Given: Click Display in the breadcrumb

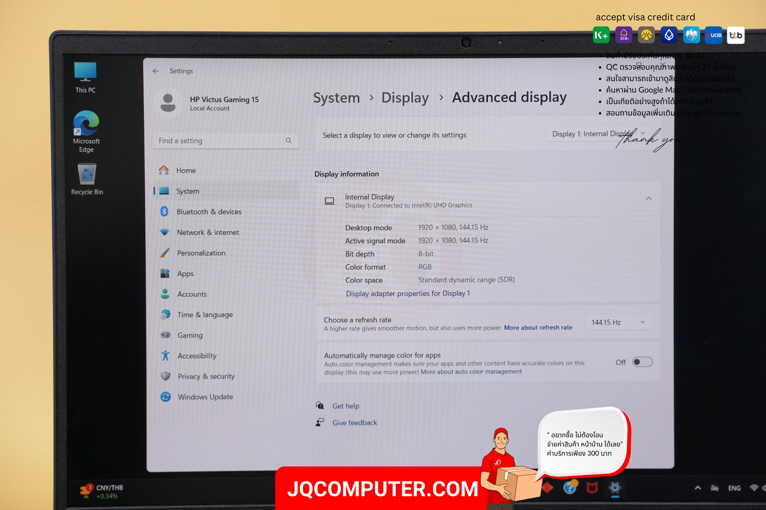Looking at the screenshot, I should (x=405, y=98).
